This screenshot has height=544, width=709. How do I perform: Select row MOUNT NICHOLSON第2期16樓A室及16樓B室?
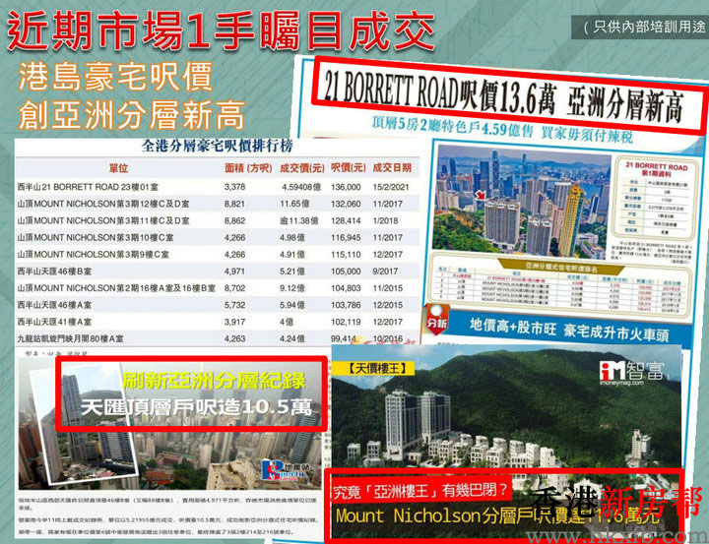tap(218, 288)
